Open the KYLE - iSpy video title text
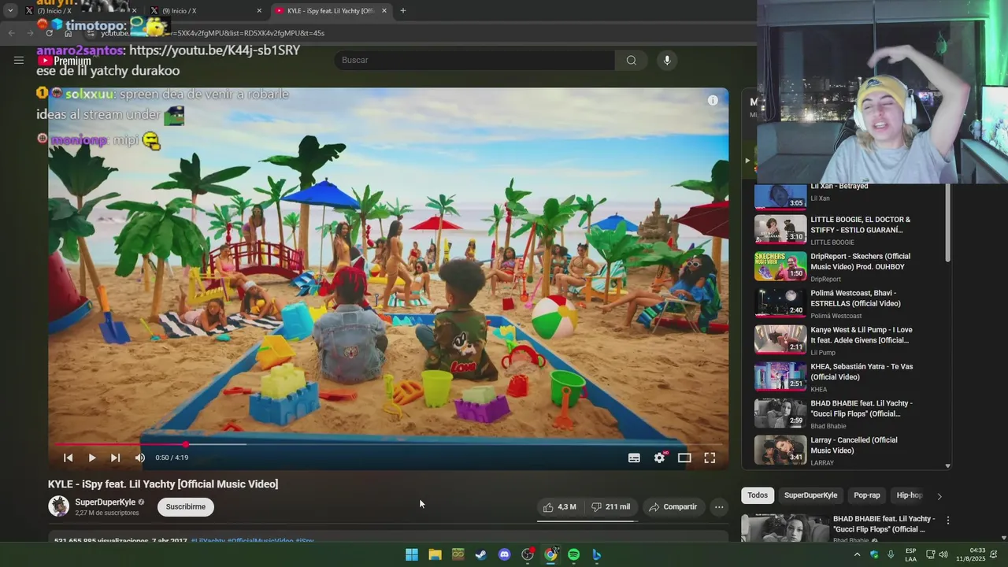 click(x=163, y=484)
